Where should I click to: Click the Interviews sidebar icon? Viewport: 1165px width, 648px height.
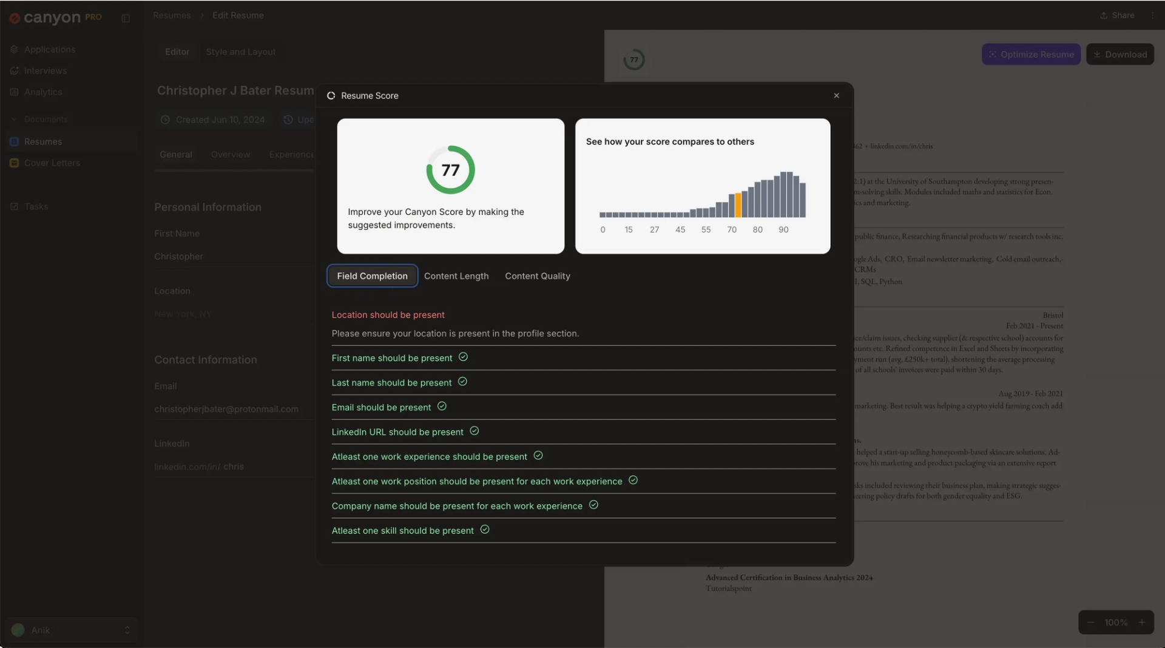coord(15,71)
